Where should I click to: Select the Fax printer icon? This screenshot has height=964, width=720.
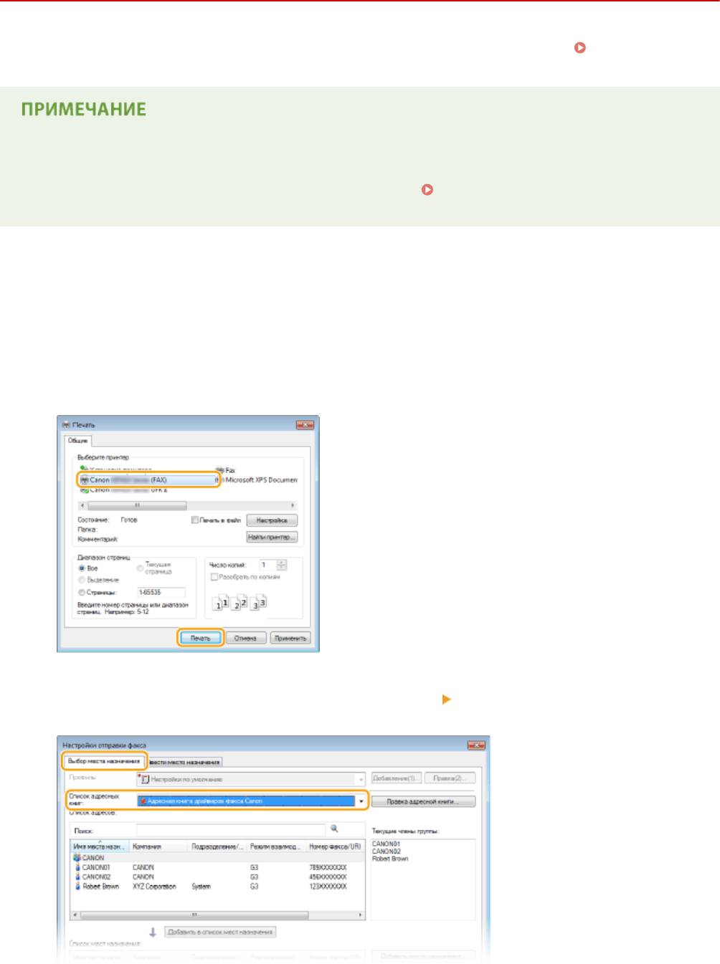pyautogui.click(x=220, y=470)
